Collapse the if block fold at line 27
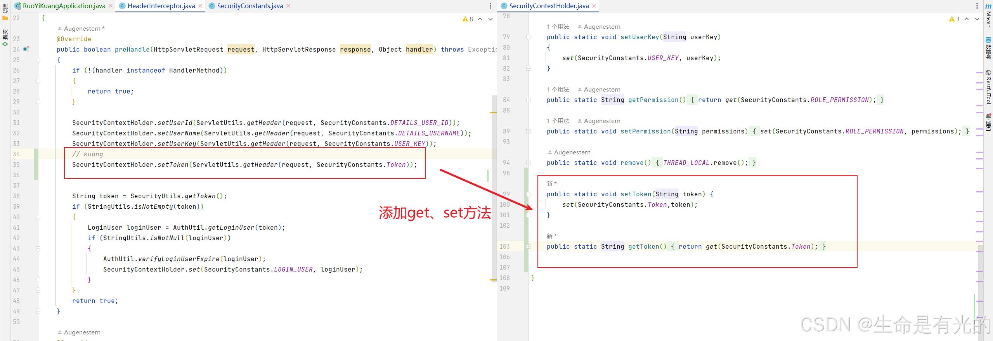993x341 pixels. coord(38,81)
